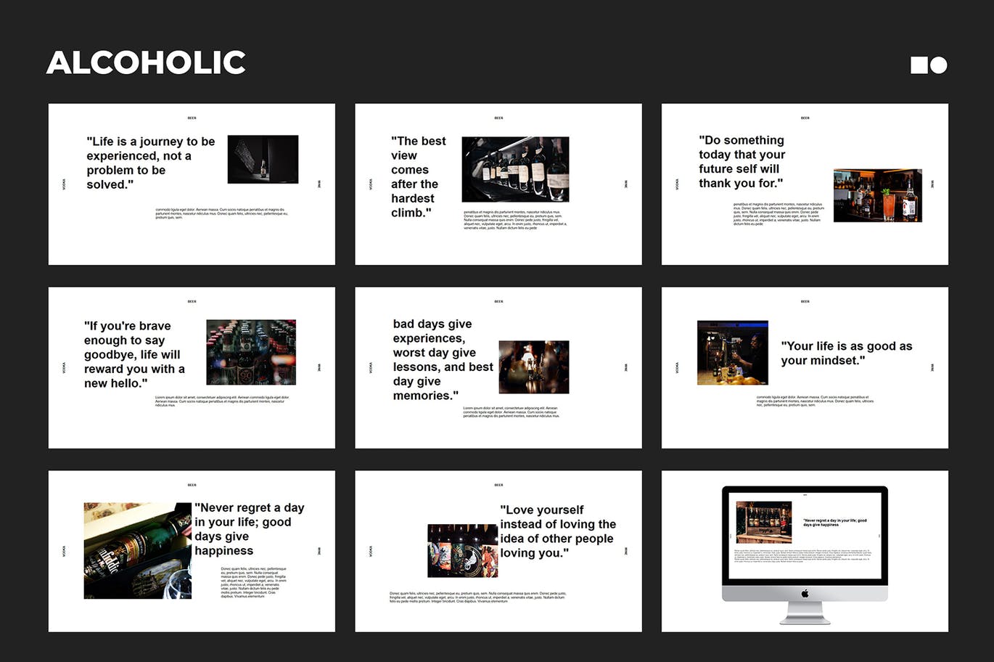Click "If you're brave enough" quote text
This screenshot has height=662, width=994.
[134, 354]
